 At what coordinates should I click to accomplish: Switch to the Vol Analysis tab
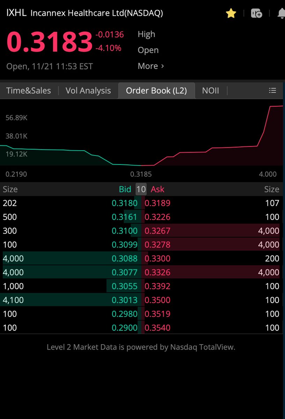88,90
